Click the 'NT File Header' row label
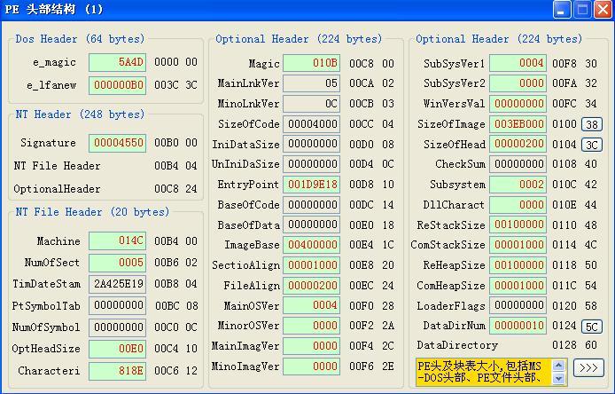This screenshot has height=394, width=615. coord(57,166)
